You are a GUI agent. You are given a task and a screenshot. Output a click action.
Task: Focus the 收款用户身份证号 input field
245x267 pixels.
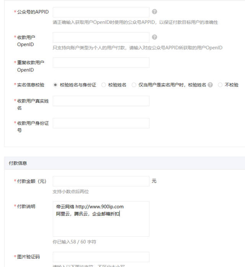click(x=101, y=123)
